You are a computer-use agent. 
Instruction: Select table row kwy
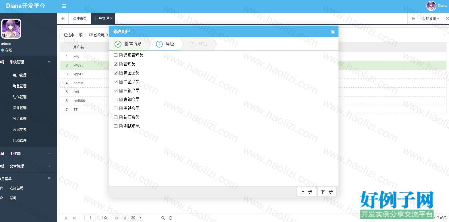coord(253,56)
